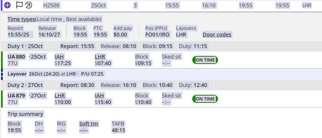Click the Layover 26Oct at LHR row

click(161, 74)
